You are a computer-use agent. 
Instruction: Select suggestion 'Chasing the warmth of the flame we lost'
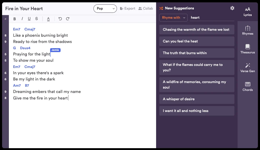coord(197,30)
